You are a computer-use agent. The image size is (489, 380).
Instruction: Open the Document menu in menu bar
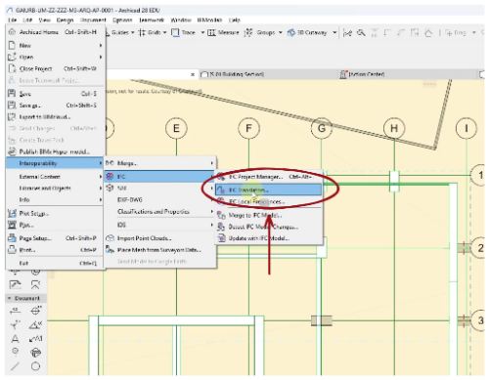[93, 21]
